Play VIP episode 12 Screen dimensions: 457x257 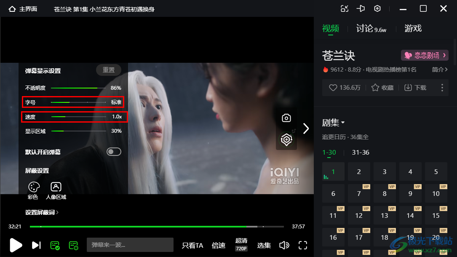(x=359, y=215)
